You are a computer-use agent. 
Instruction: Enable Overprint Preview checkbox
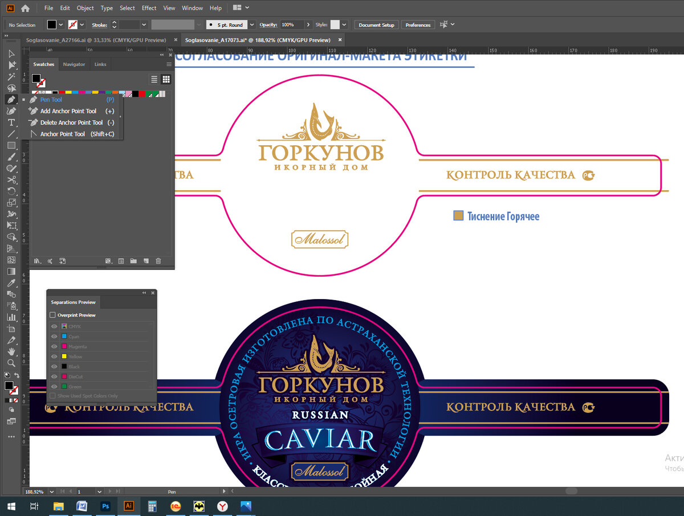[53, 315]
